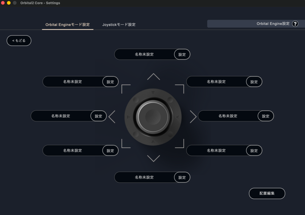The width and height of the screenshot is (305, 215).
Task: Select the down arrow direction icon
Action: [x=153, y=158]
